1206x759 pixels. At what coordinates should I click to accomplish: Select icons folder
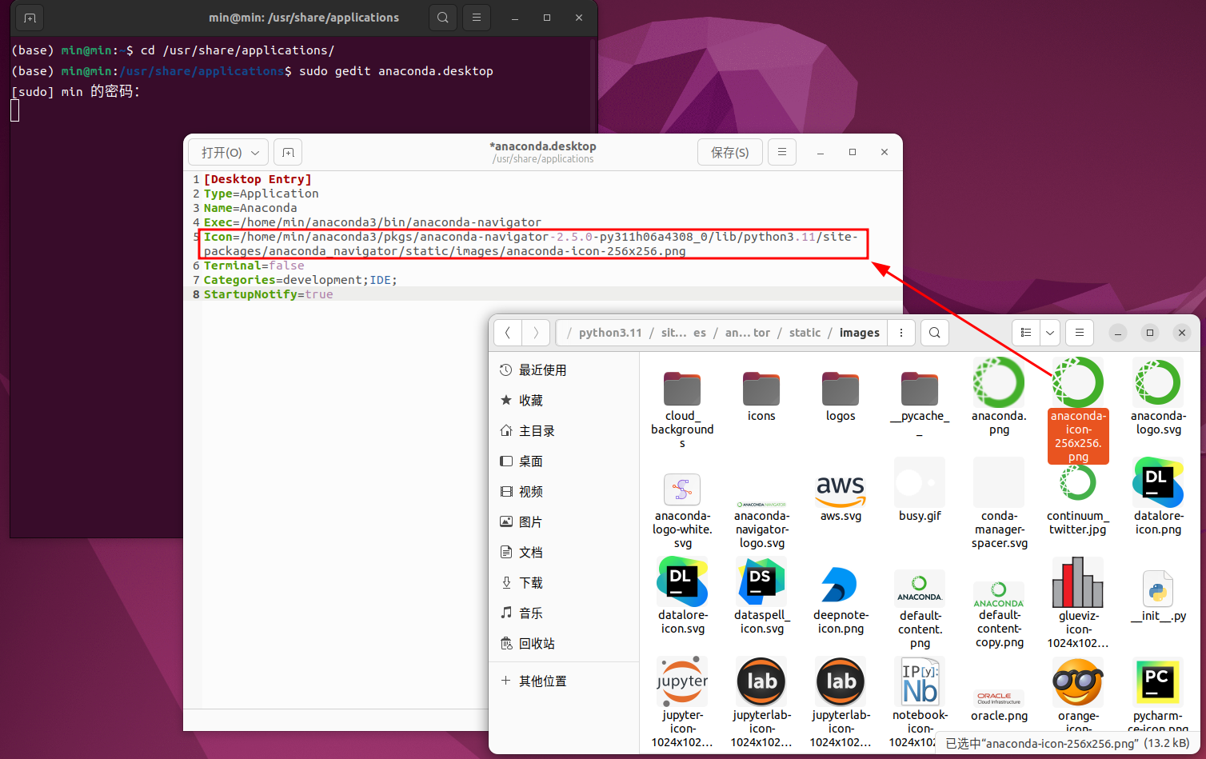tap(761, 397)
